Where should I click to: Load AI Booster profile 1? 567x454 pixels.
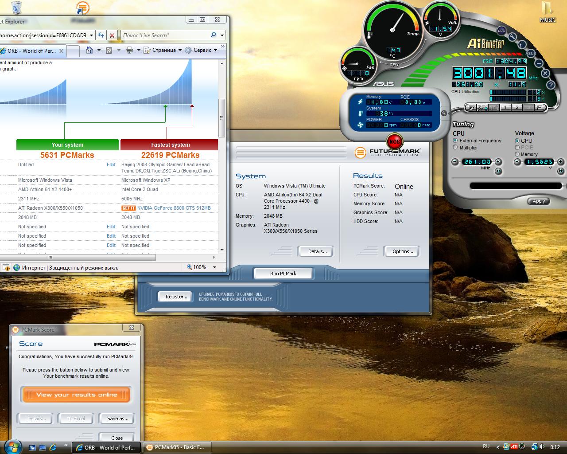click(x=505, y=107)
